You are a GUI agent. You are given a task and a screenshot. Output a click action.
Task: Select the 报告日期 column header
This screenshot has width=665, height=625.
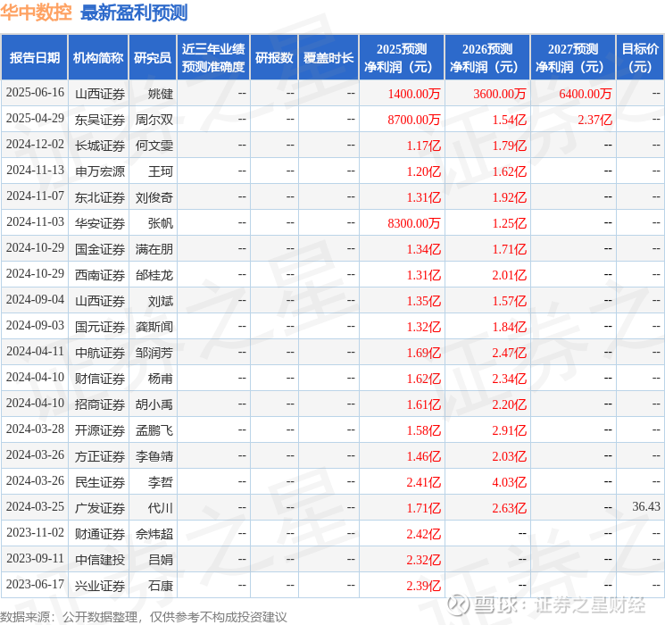pyautogui.click(x=35, y=58)
